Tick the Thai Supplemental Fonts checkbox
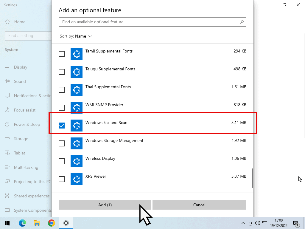The image size is (305, 229). pyautogui.click(x=62, y=90)
